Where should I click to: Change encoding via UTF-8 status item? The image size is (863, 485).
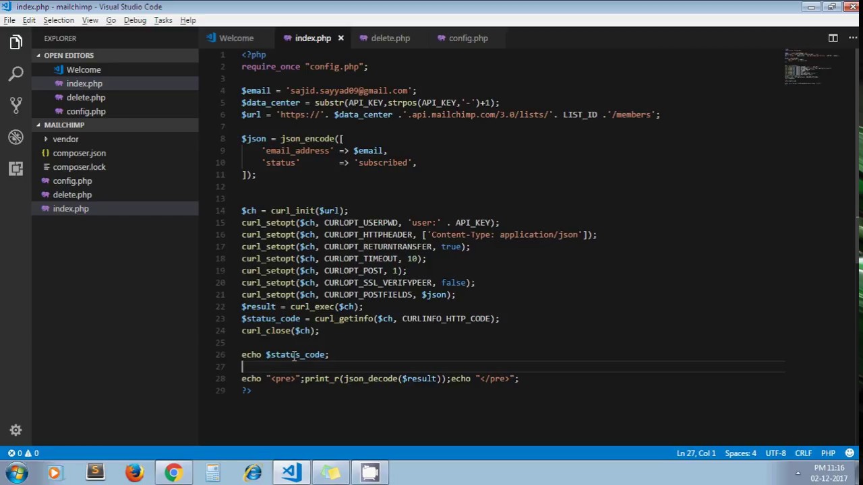775,453
